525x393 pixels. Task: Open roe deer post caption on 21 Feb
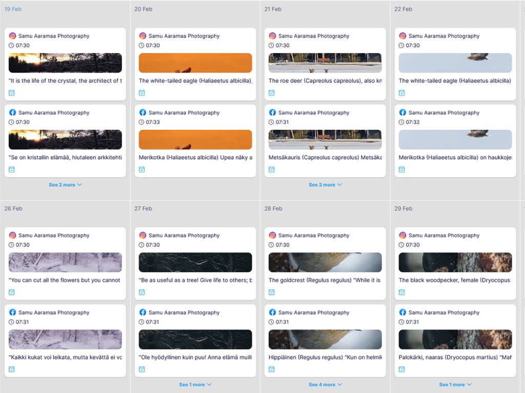[x=325, y=81]
